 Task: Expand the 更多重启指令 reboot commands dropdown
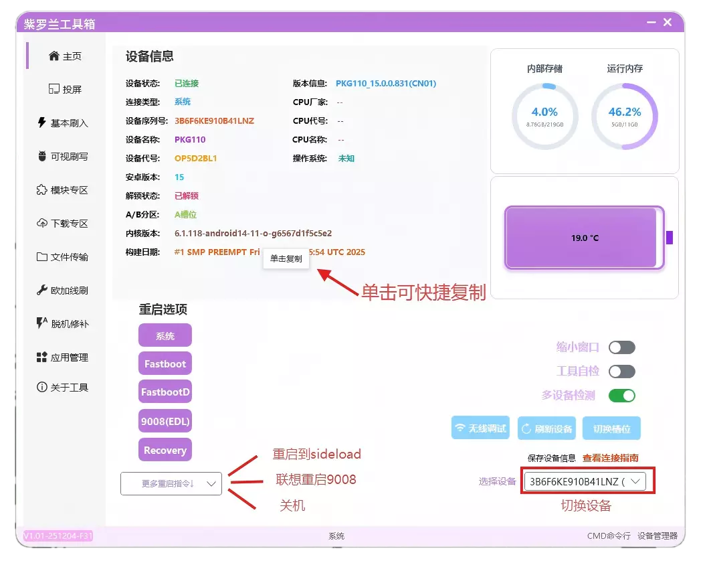pos(171,483)
